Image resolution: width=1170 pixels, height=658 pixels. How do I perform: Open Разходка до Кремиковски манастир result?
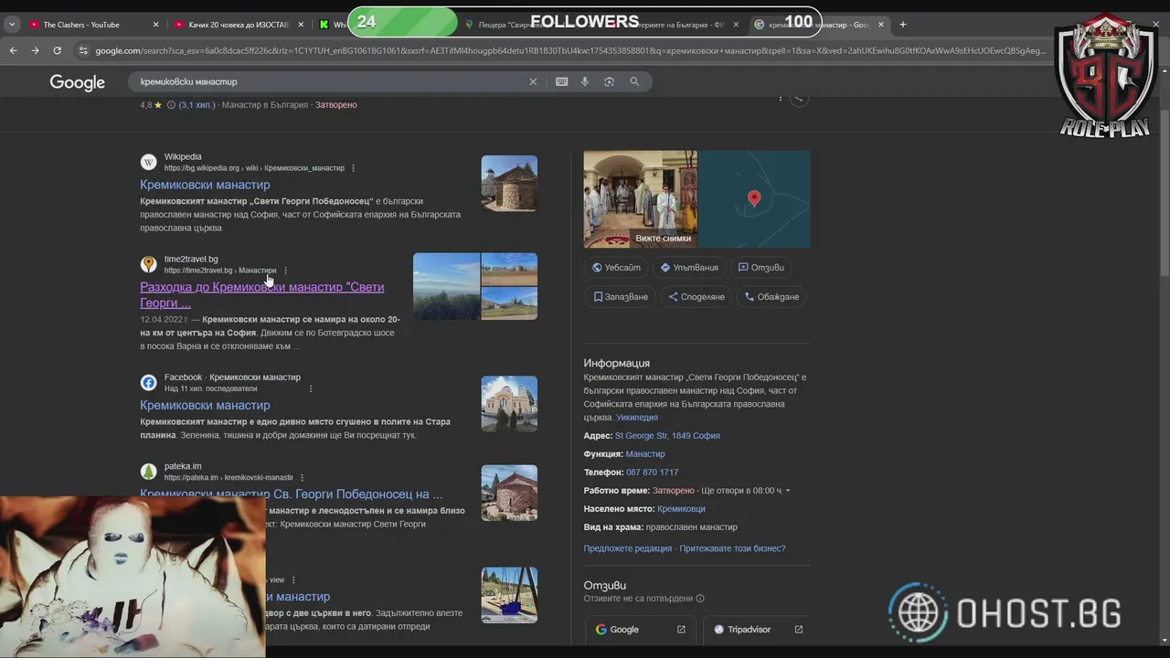pyautogui.click(x=261, y=294)
